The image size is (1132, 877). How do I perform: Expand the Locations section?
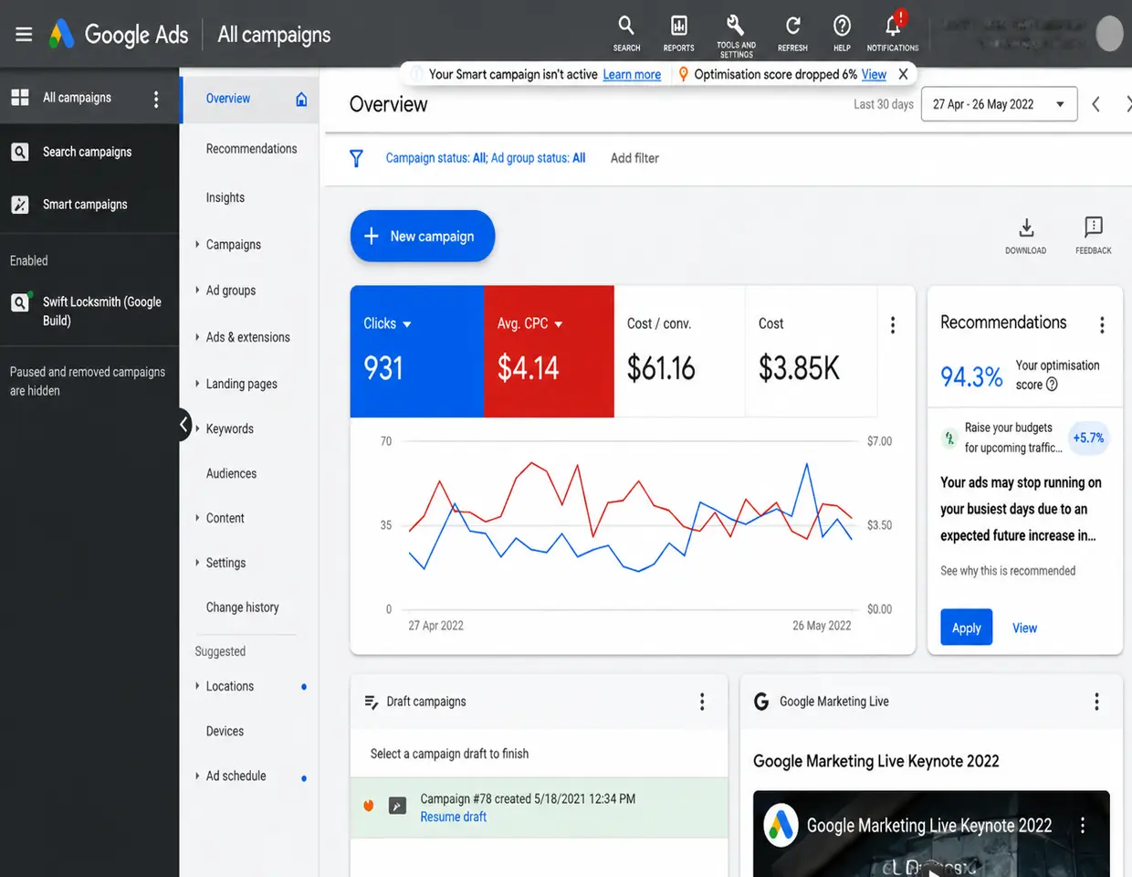[197, 686]
